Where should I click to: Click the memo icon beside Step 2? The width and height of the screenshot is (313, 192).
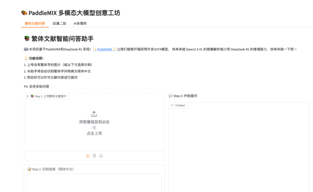click(29, 169)
